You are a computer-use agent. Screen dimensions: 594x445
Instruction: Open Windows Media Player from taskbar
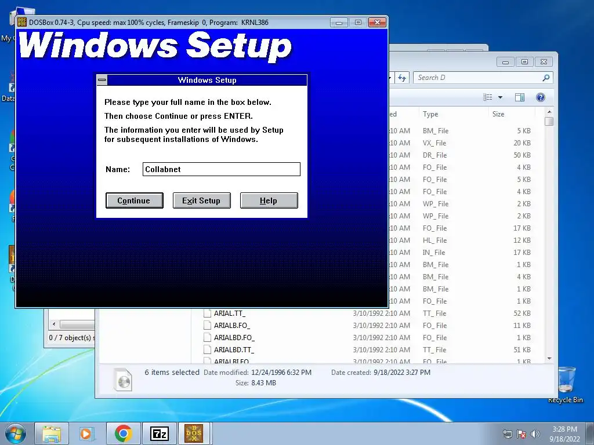tap(87, 433)
